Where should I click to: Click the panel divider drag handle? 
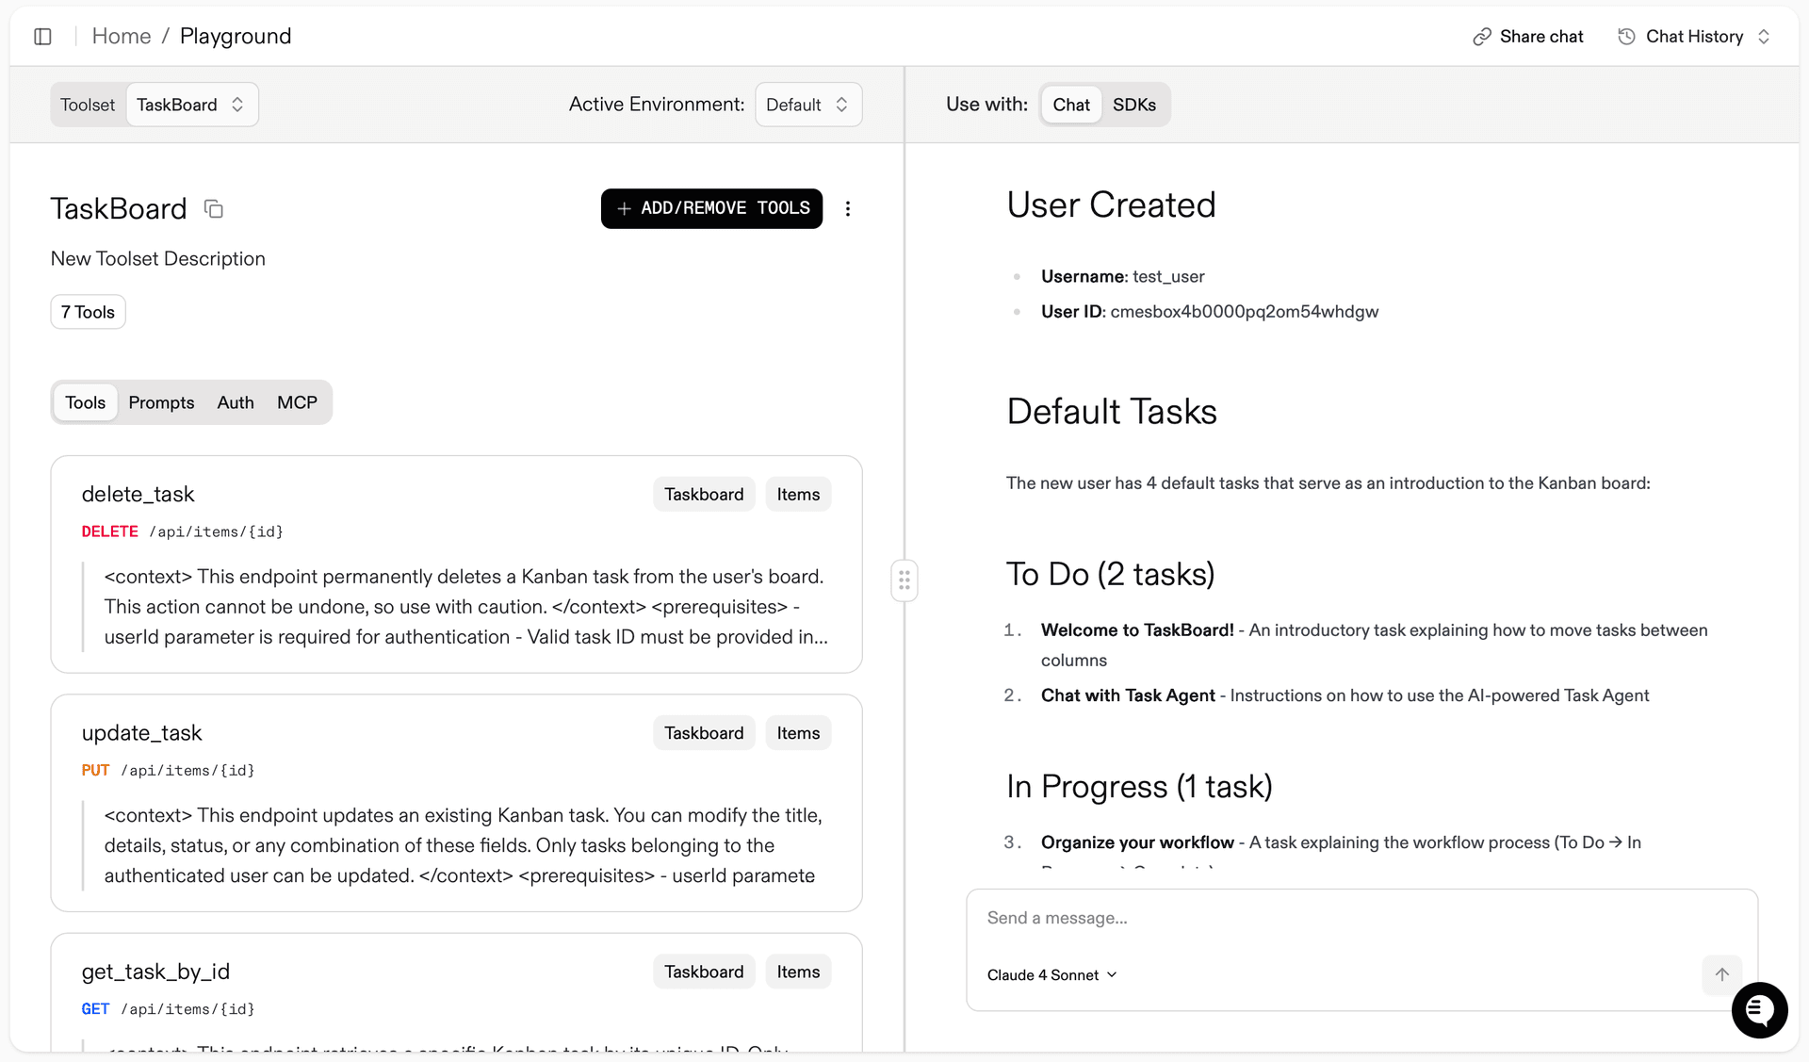click(904, 580)
